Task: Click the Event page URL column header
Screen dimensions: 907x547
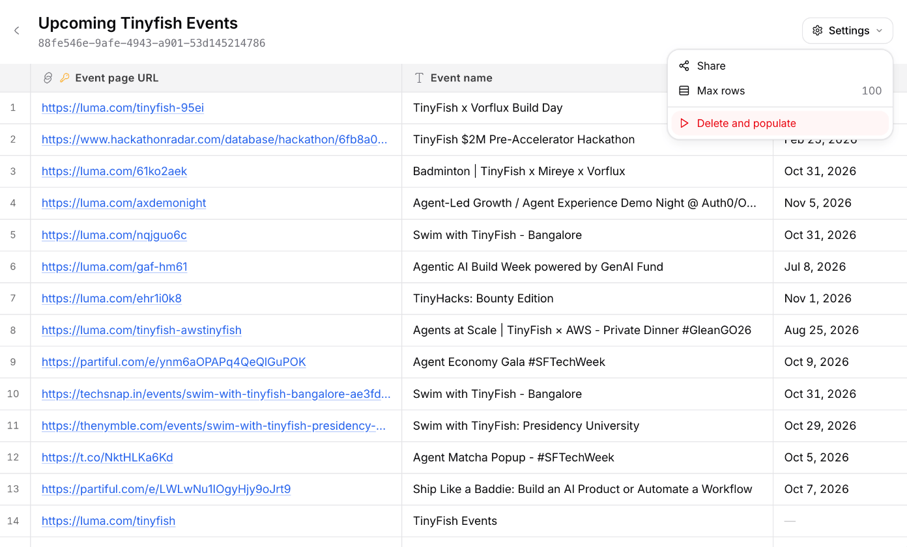Action: pos(216,78)
